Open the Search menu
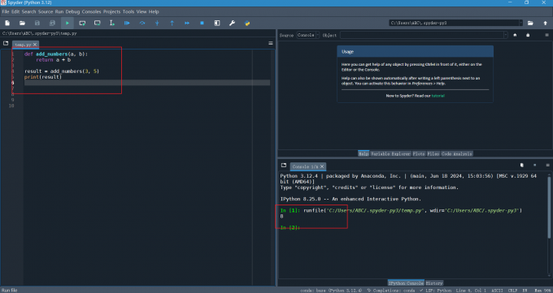 pyautogui.click(x=28, y=11)
